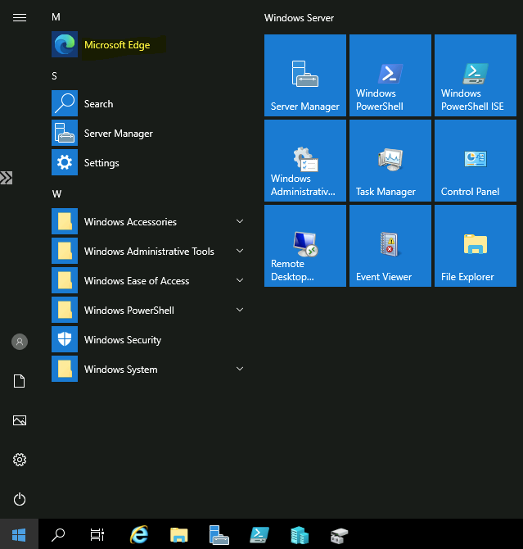523x549 pixels.
Task: Launch Internet Explorer from the taskbar
Action: 139,534
